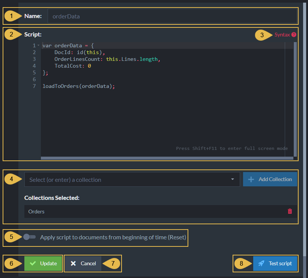The height and width of the screenshot is (278, 308).
Task: Click the OrderLinesCount code line
Action: pyautogui.click(x=107, y=59)
